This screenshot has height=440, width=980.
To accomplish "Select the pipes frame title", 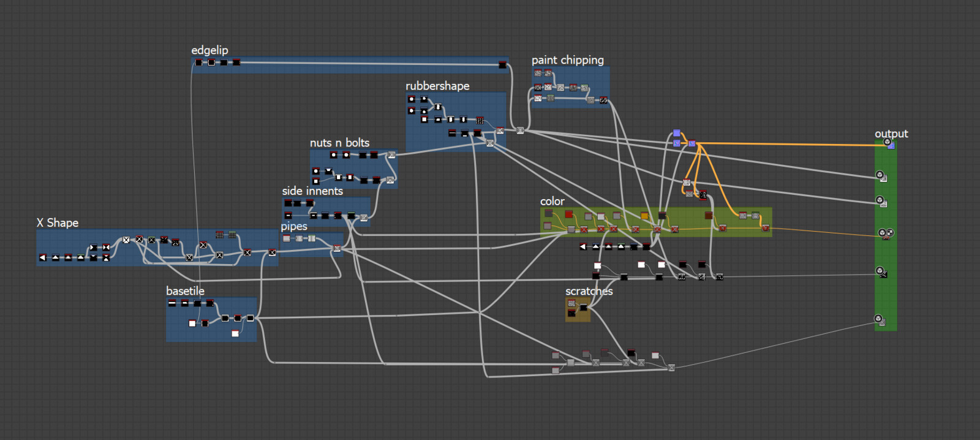I will (294, 227).
